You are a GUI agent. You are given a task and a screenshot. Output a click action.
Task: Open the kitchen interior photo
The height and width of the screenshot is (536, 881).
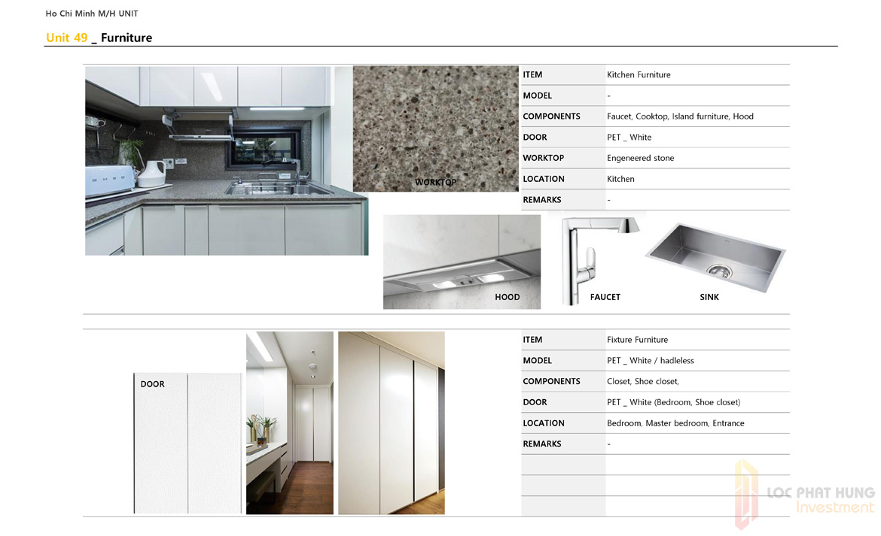coord(226,161)
